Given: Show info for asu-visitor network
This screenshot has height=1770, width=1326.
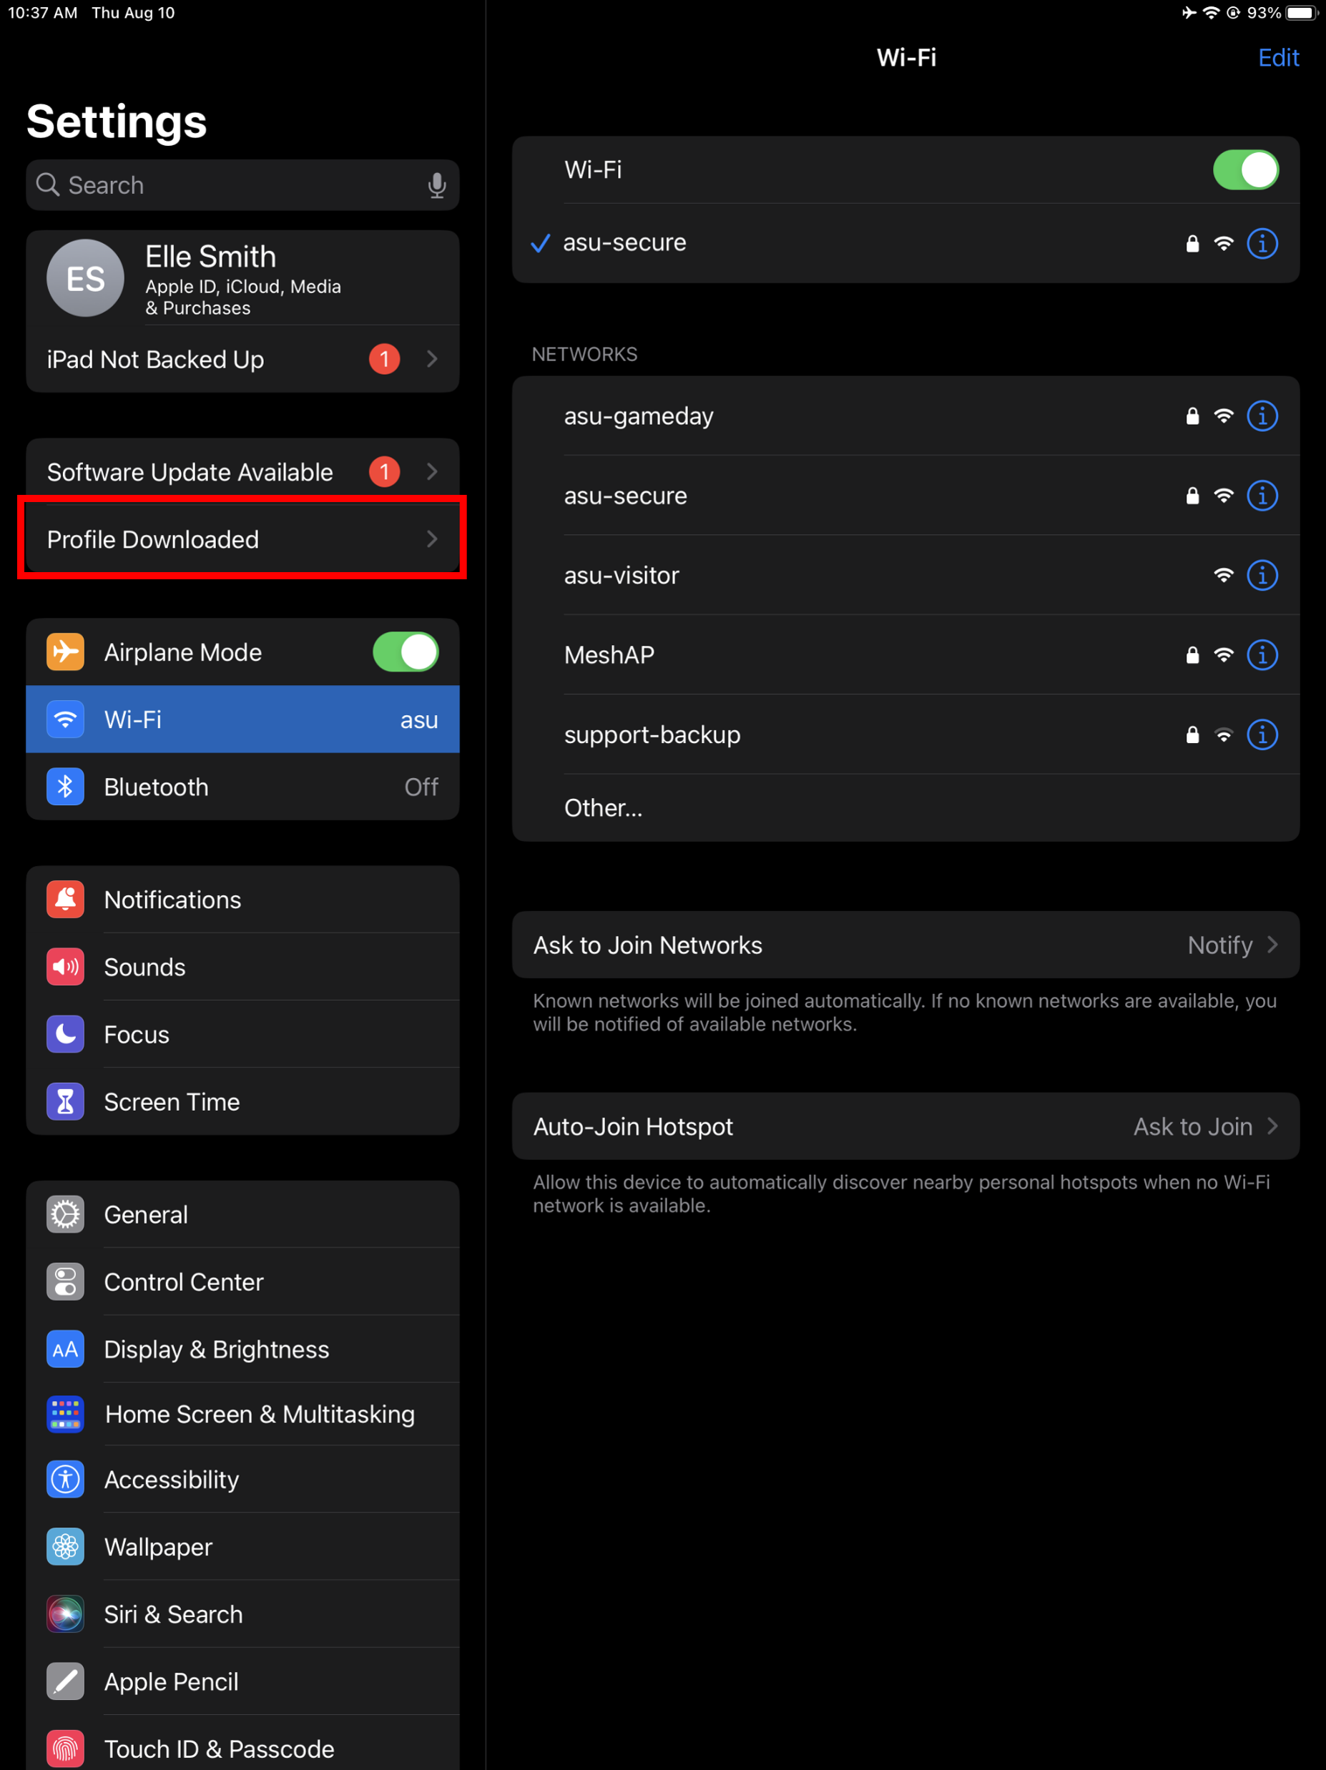Looking at the screenshot, I should [x=1262, y=575].
